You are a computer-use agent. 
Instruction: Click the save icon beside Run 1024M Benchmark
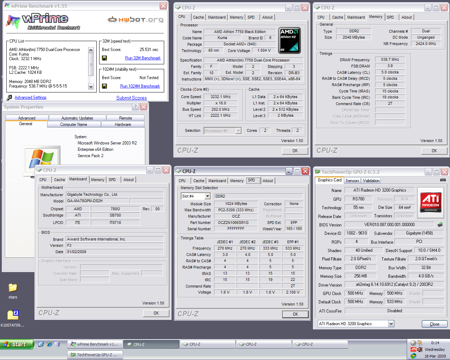104,86
